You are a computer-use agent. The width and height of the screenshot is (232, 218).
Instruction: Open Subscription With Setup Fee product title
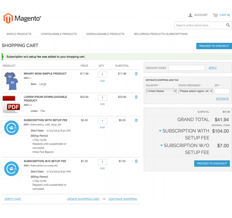tap(45, 120)
